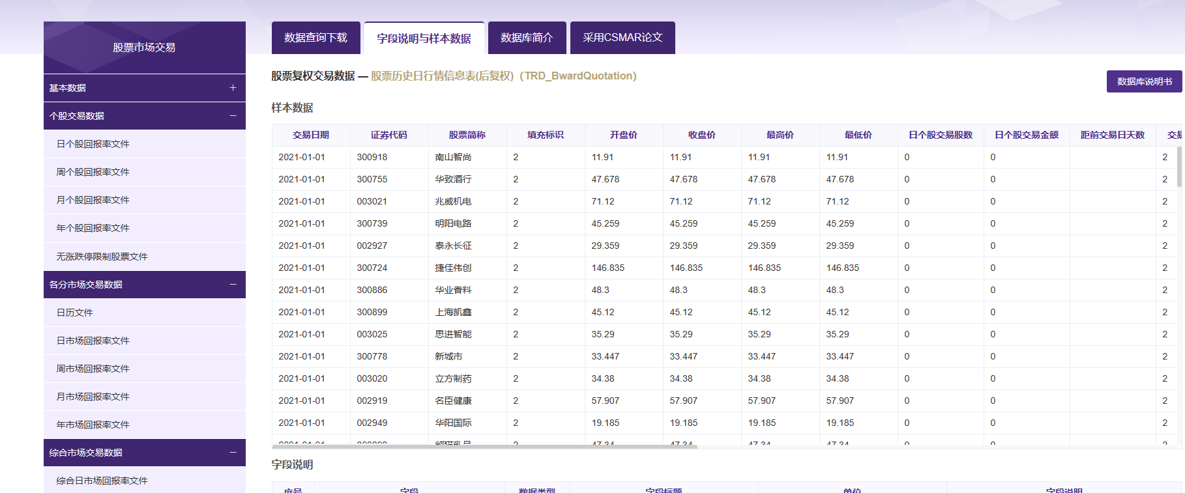Open 日市场回报率文件 in sidebar
Image resolution: width=1185 pixels, height=493 pixels.
tap(145, 341)
